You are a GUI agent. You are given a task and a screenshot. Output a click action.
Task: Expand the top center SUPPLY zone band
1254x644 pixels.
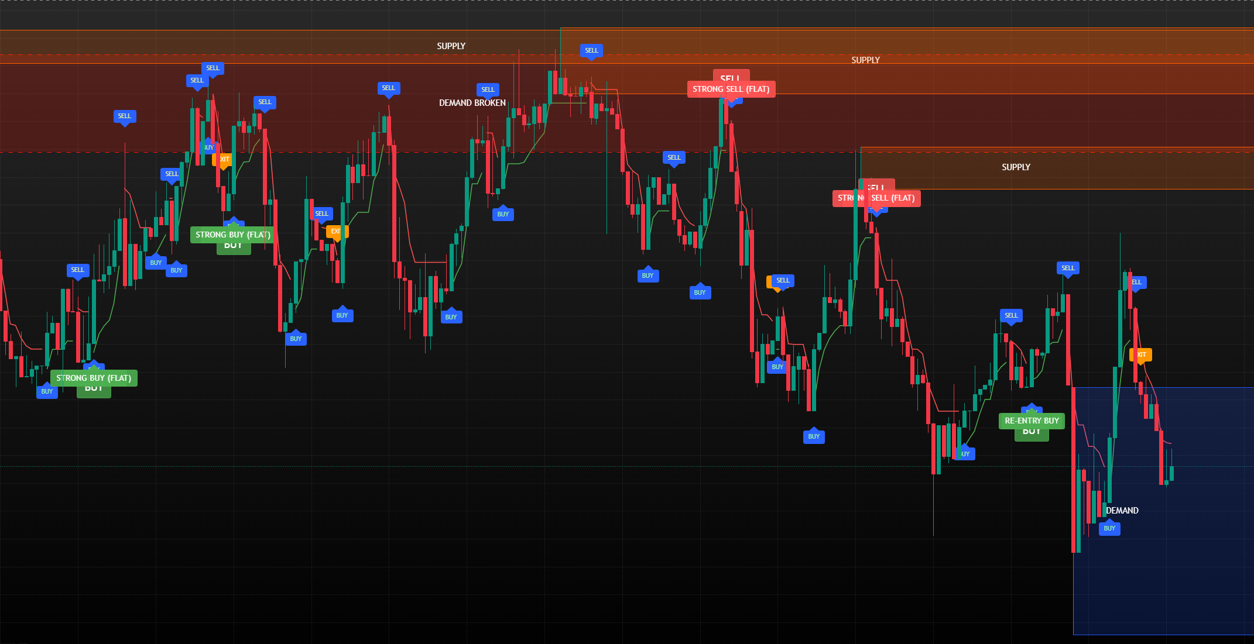(451, 46)
